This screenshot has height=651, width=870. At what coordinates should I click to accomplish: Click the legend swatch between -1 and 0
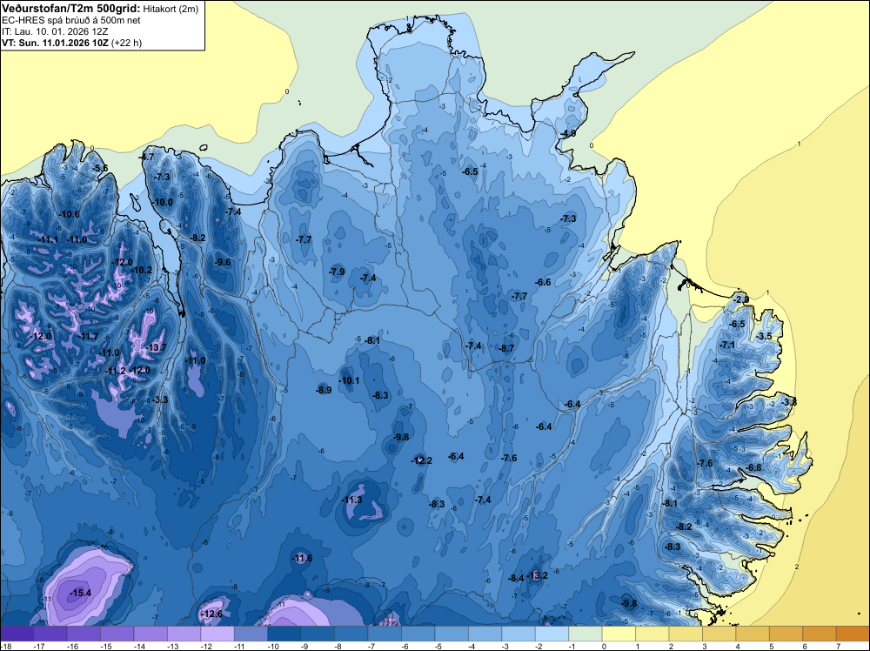586,634
